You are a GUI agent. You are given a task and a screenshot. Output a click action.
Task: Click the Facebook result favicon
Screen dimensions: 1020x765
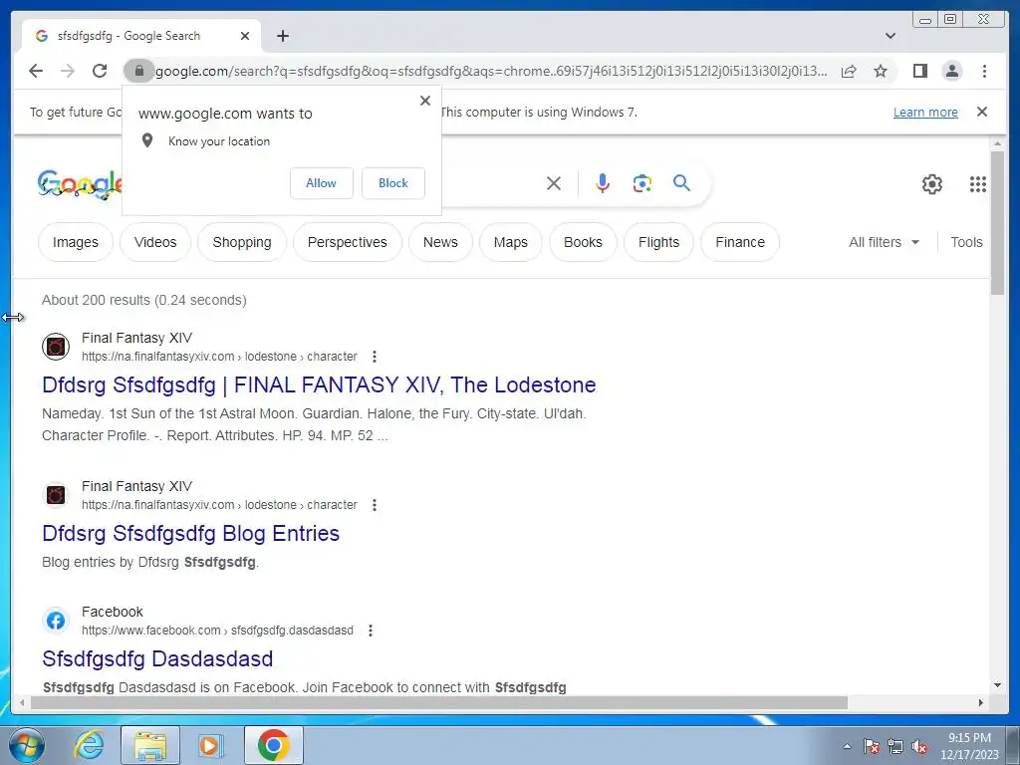point(56,621)
